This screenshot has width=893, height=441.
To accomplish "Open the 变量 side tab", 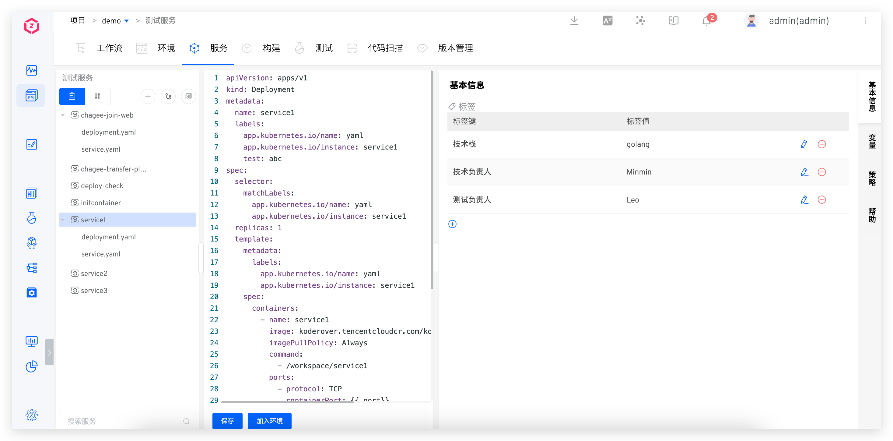I will click(872, 141).
